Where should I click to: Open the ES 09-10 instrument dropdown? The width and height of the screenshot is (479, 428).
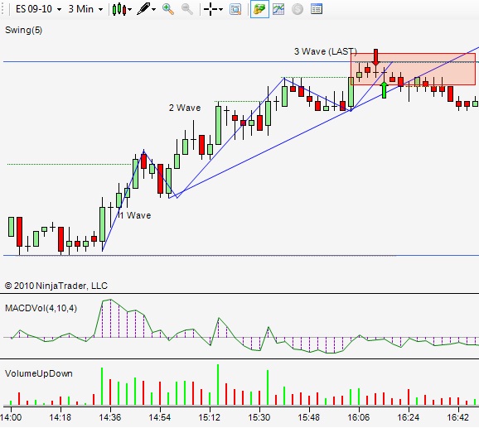(38, 9)
